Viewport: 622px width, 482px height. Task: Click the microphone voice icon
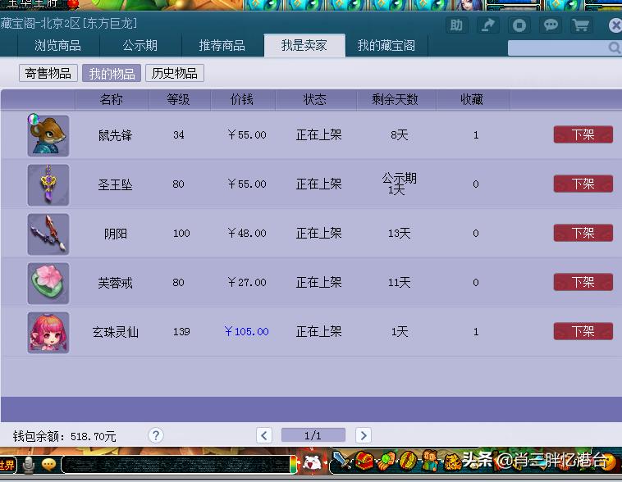[28, 465]
